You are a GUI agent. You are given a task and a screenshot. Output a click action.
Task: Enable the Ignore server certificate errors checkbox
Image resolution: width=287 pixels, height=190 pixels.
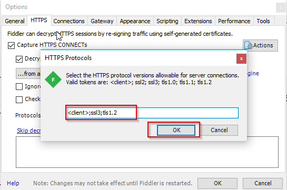pyautogui.click(x=19, y=87)
